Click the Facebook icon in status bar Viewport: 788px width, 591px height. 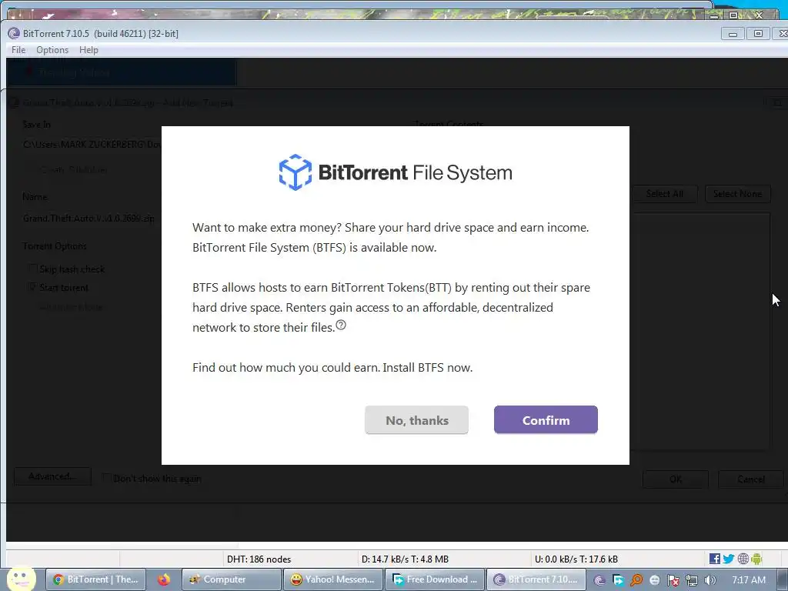[x=714, y=559]
